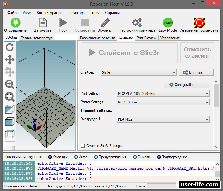The width and height of the screenshot is (223, 191).
Task: Click slicer panel scrollbar up arrow
Action: 216,82
